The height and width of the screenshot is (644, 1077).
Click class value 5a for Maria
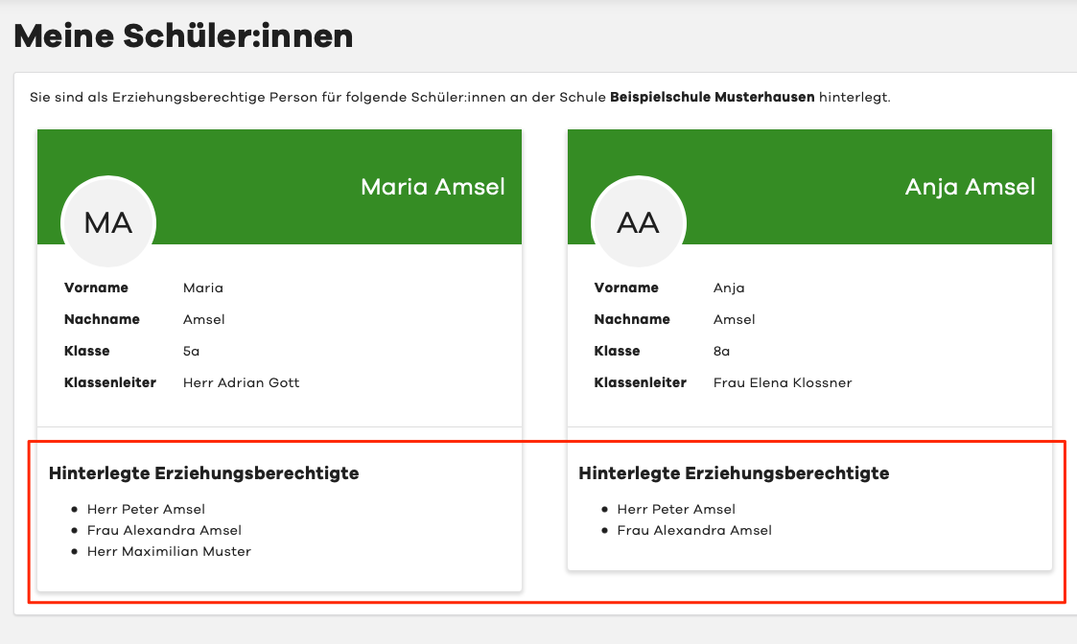pos(191,351)
